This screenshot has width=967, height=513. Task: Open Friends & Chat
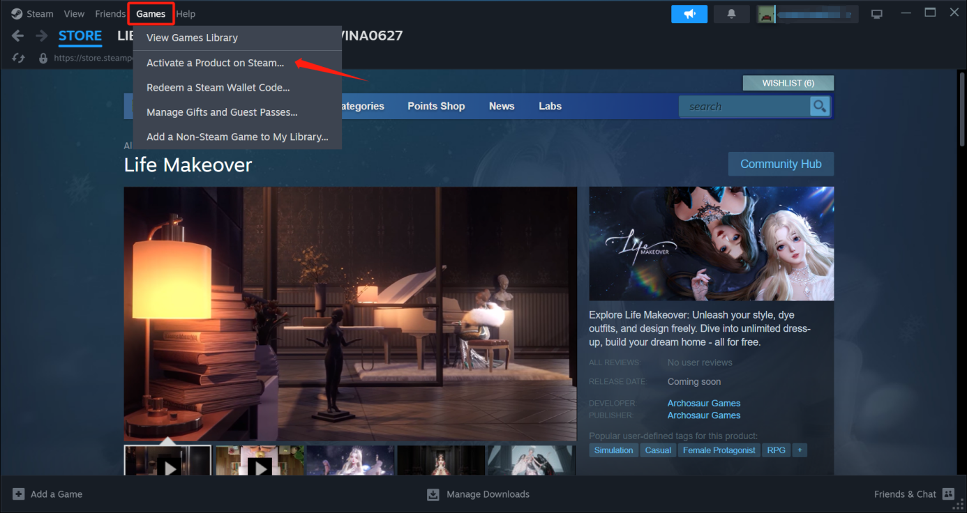[x=914, y=494]
